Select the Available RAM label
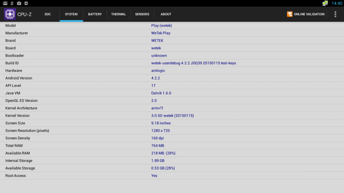 point(17,153)
